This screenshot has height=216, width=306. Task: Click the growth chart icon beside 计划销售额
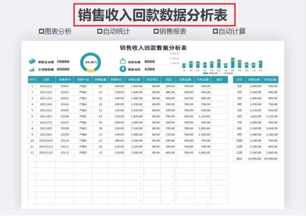point(32,69)
